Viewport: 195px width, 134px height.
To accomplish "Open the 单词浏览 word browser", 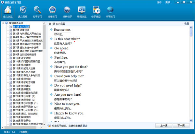I will click(x=82, y=11).
